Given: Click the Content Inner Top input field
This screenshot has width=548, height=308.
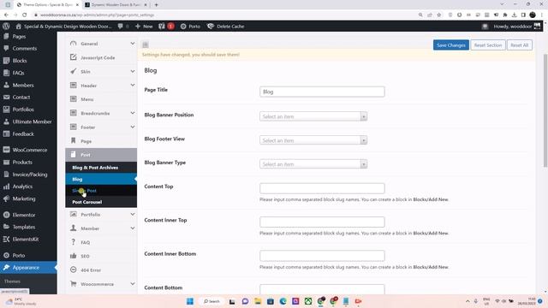Looking at the screenshot, I should (x=322, y=222).
